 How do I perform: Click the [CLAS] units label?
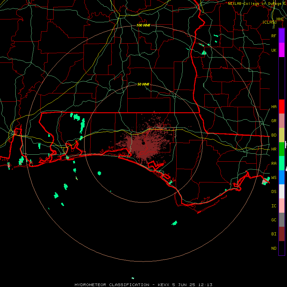pos(269,22)
